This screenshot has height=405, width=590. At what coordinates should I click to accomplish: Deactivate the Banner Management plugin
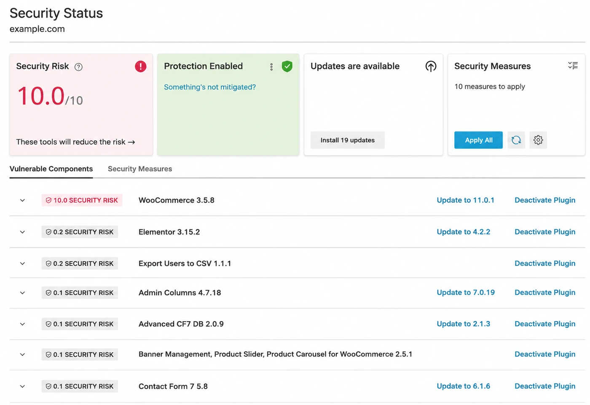pyautogui.click(x=545, y=354)
